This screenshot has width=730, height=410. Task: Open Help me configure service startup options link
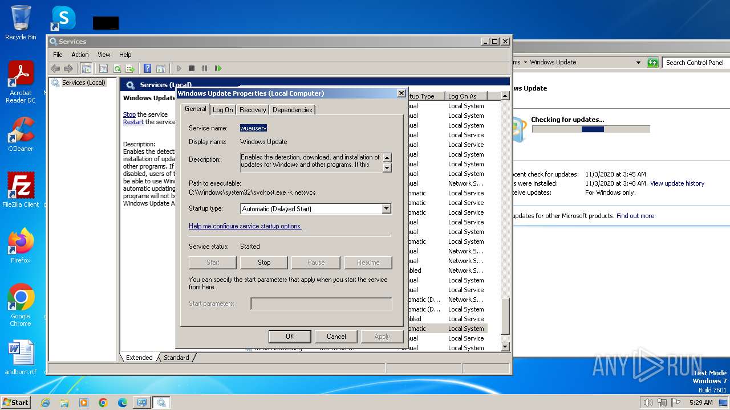(245, 226)
